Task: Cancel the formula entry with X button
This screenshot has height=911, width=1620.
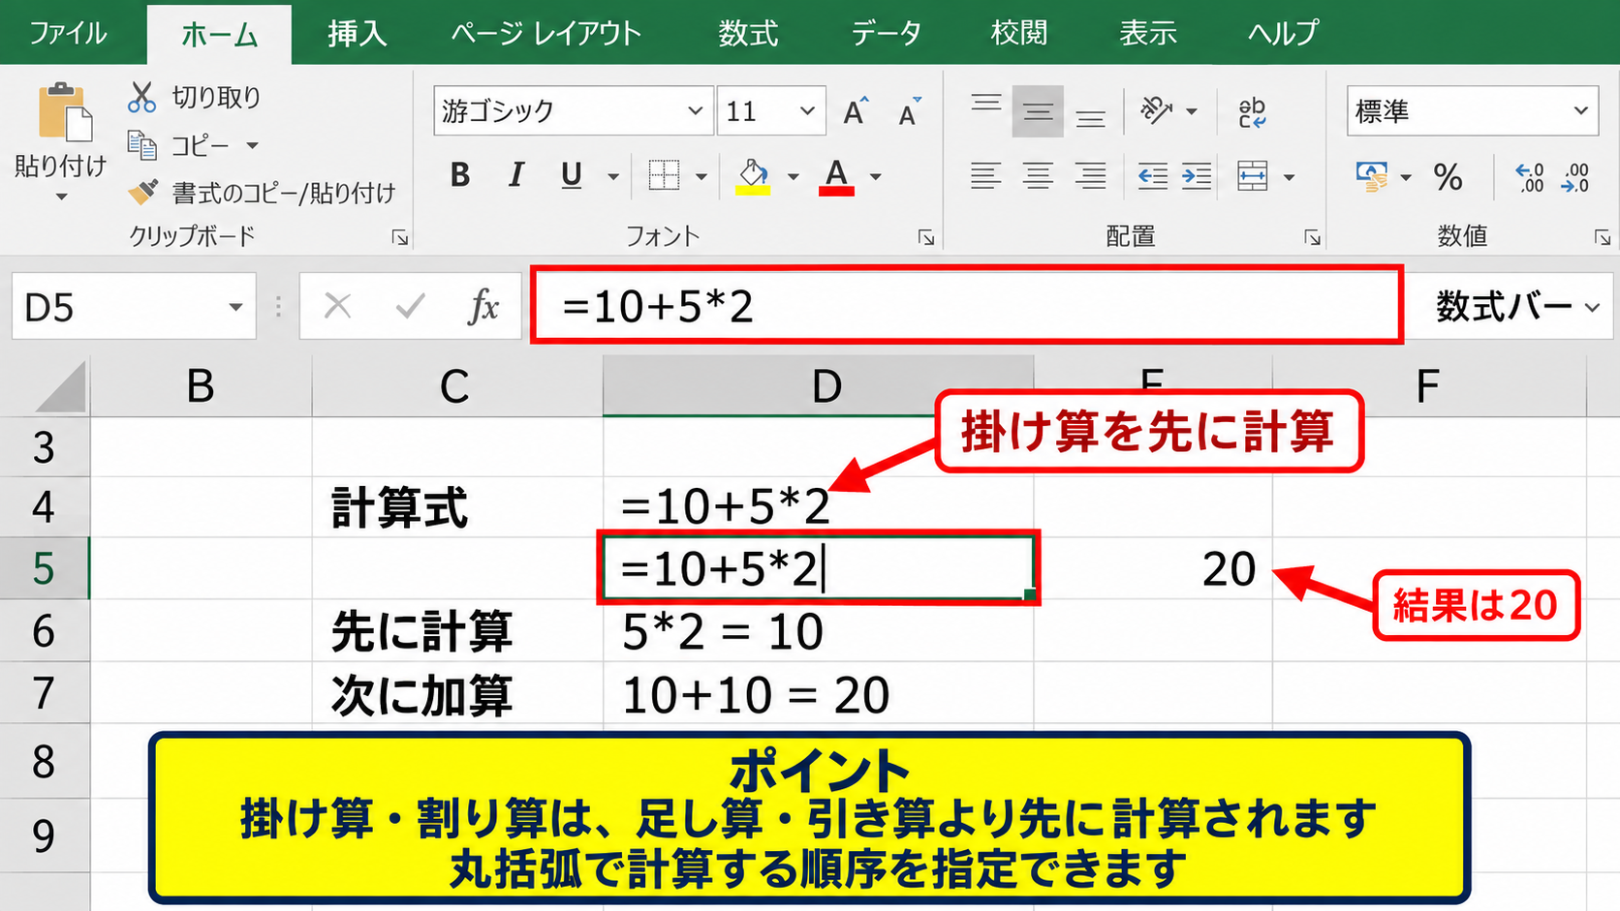Action: coord(337,307)
